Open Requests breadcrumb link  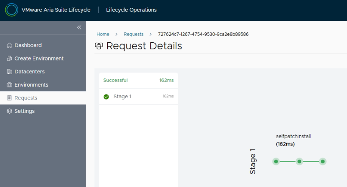(x=133, y=34)
